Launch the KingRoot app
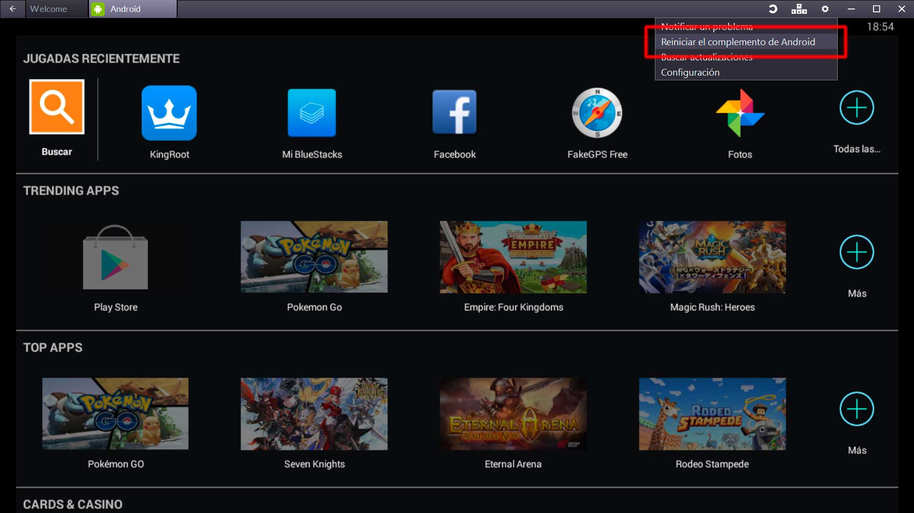The width and height of the screenshot is (914, 513). click(x=169, y=113)
